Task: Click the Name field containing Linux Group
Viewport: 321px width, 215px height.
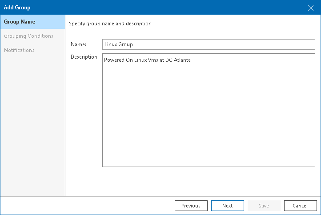Action: click(x=209, y=44)
